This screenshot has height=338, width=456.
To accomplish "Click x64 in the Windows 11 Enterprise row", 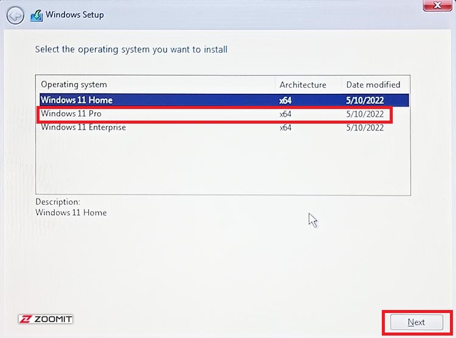I will point(285,128).
